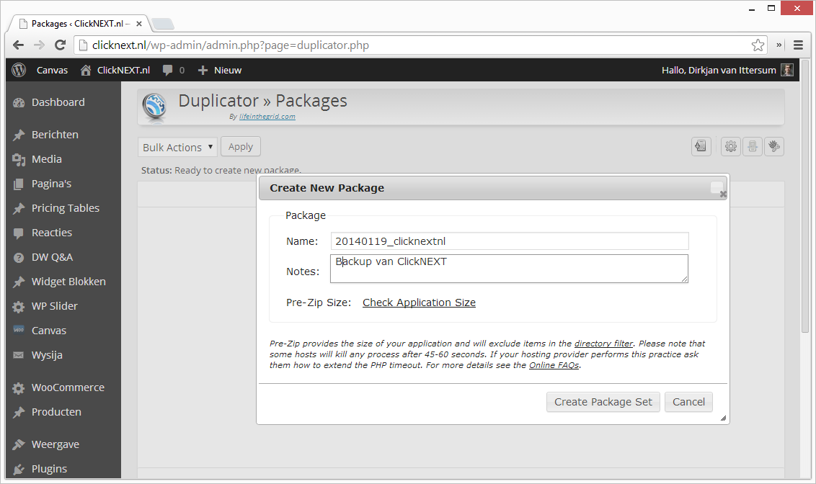Image resolution: width=816 pixels, height=484 pixels.
Task: Click the Media icon in sidebar
Action: pos(19,160)
